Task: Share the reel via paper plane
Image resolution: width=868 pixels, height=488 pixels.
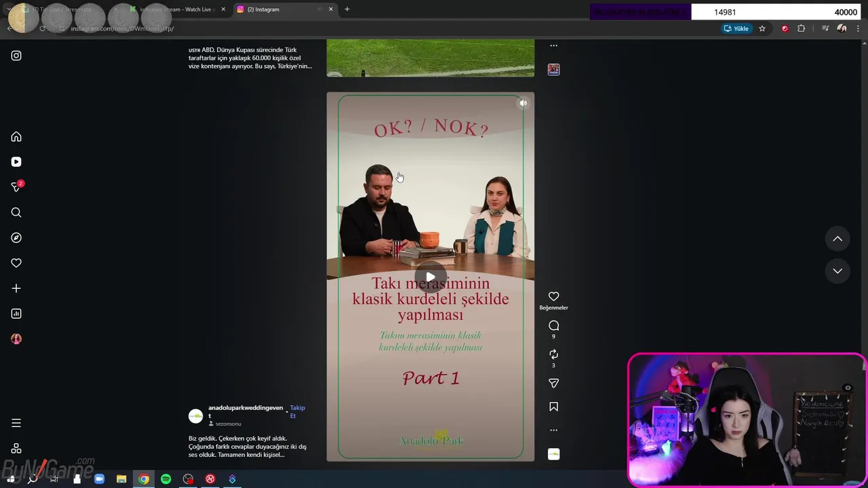Action: pyautogui.click(x=553, y=384)
